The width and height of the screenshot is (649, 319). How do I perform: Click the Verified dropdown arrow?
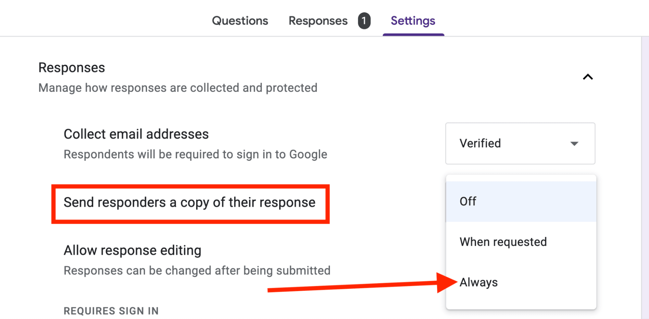pyautogui.click(x=574, y=143)
